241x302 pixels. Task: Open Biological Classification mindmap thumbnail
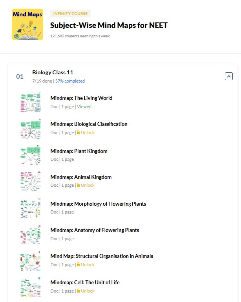pos(31,129)
